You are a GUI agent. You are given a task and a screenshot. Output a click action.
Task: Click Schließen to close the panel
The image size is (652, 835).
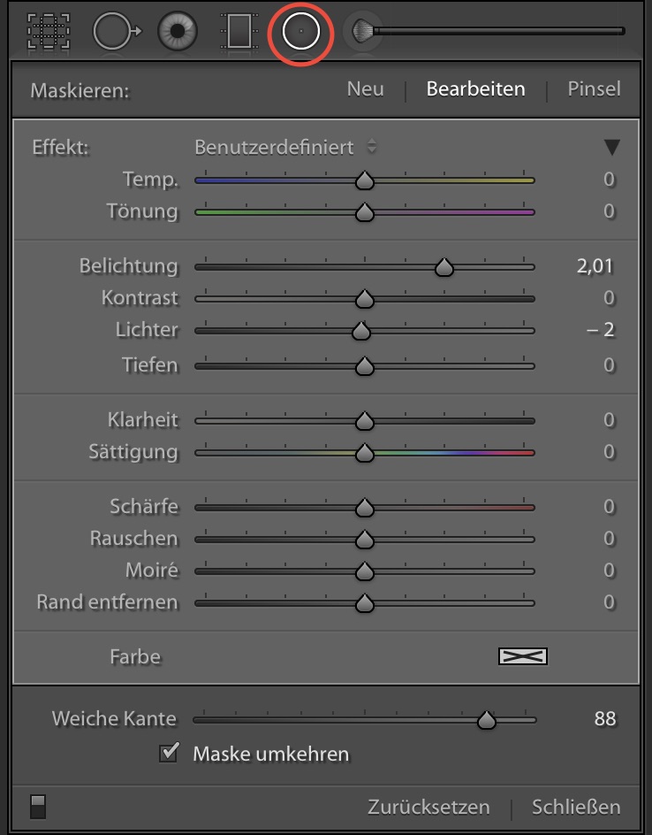(x=576, y=807)
